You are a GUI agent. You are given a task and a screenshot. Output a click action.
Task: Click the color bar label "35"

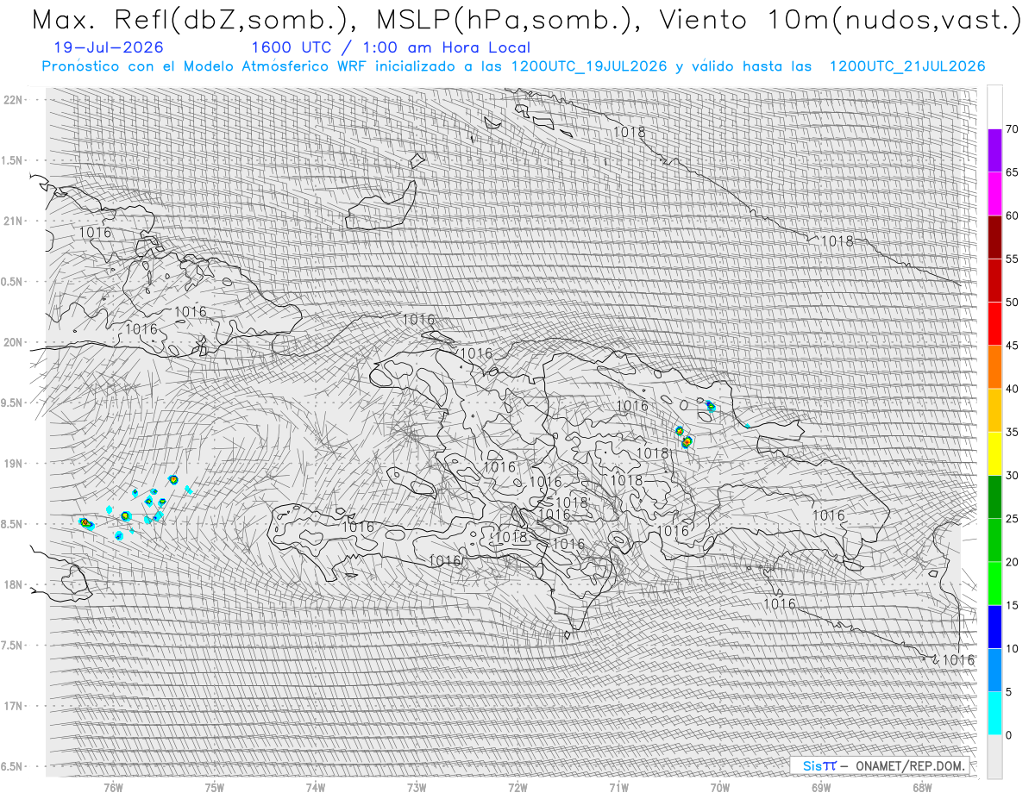(1012, 432)
